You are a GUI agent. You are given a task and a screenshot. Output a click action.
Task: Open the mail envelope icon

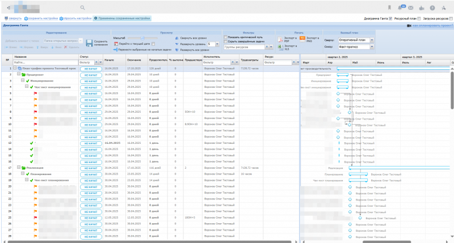click(412, 8)
